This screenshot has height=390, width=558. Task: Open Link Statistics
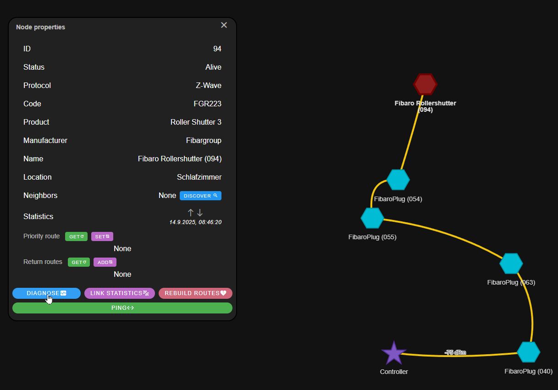click(120, 293)
